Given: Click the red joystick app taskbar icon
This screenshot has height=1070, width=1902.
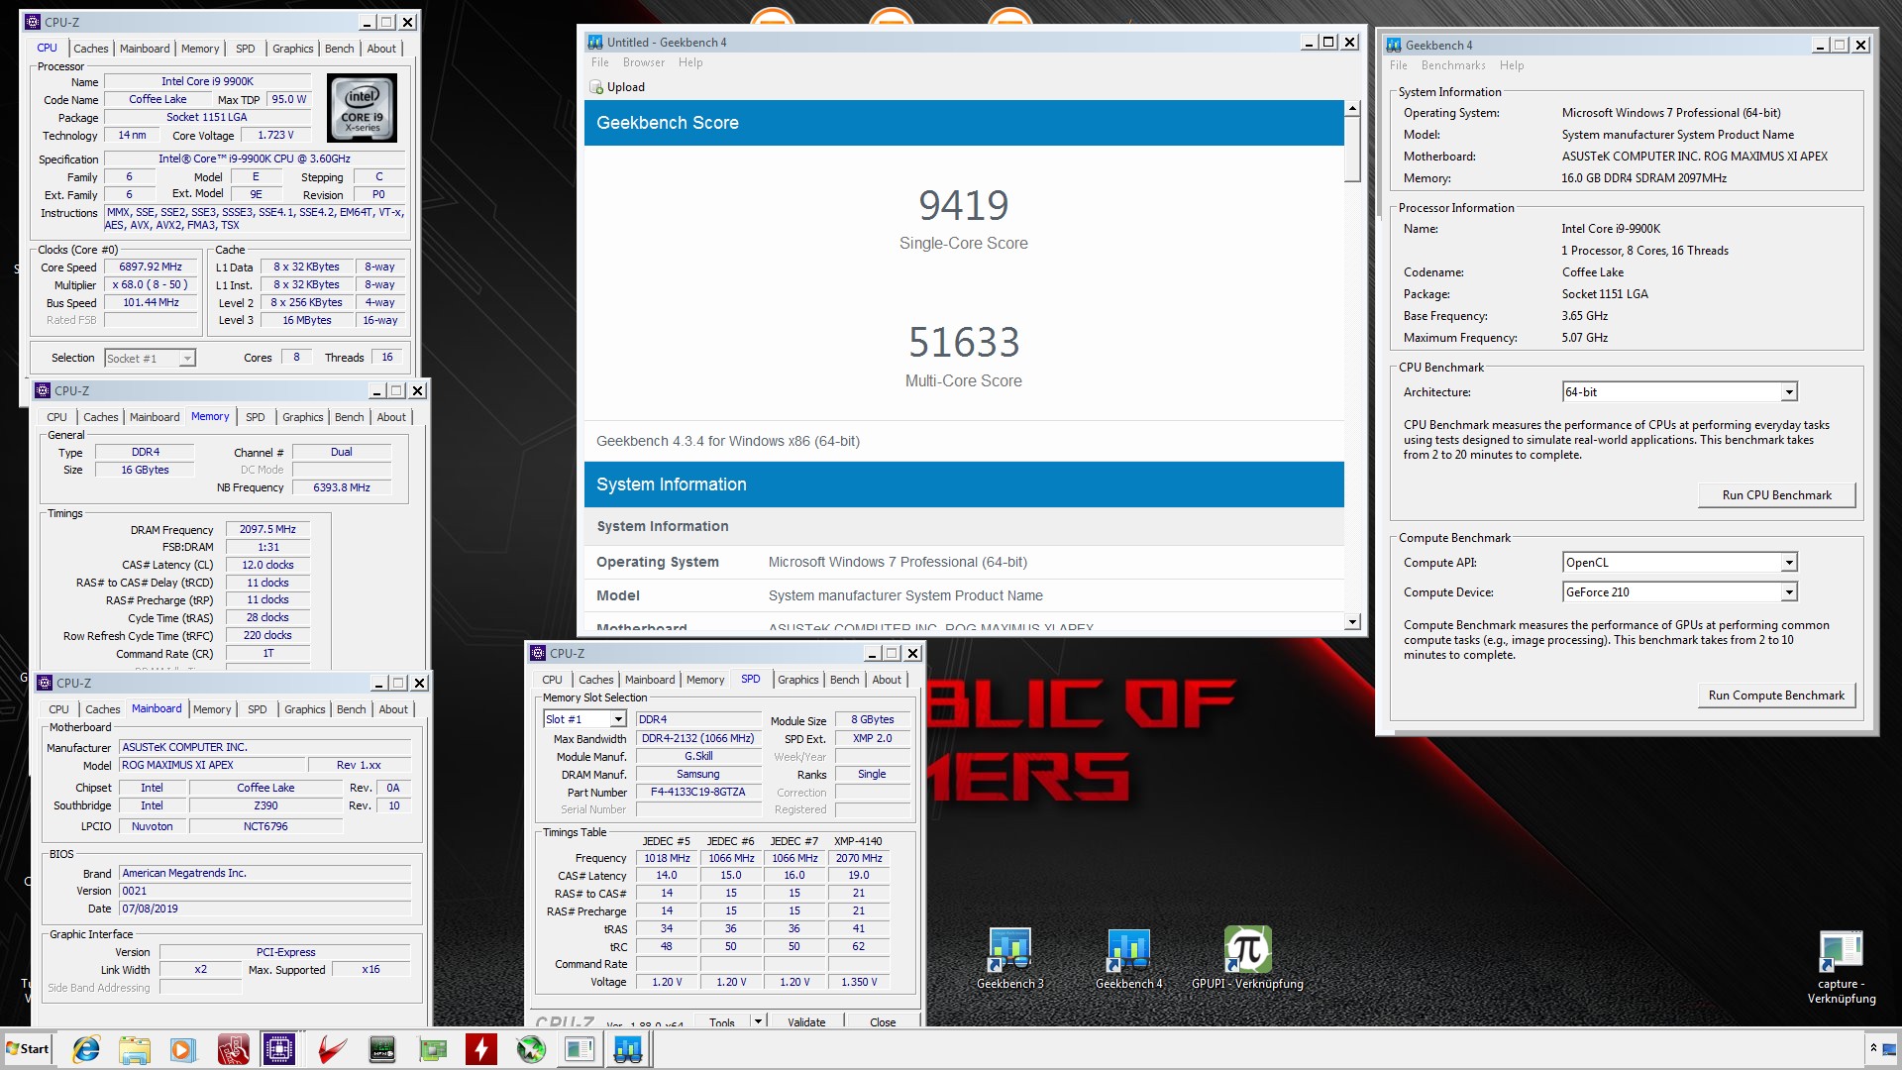Looking at the screenshot, I should (233, 1049).
